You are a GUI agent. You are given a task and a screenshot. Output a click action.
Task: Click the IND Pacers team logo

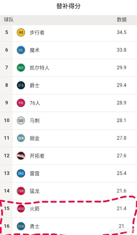click(21, 32)
